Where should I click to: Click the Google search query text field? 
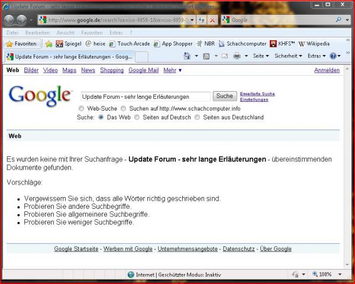[x=145, y=96]
